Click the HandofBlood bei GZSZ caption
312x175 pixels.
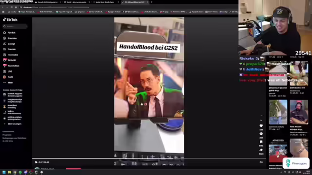click(148, 47)
